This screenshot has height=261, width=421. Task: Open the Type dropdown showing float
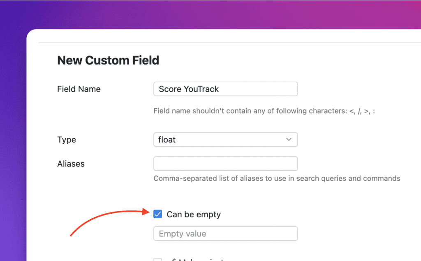[x=225, y=140]
